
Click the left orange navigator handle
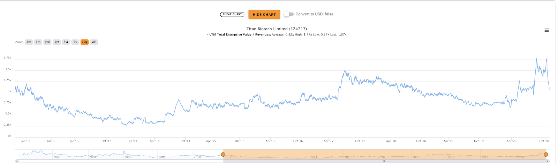pyautogui.click(x=223, y=155)
